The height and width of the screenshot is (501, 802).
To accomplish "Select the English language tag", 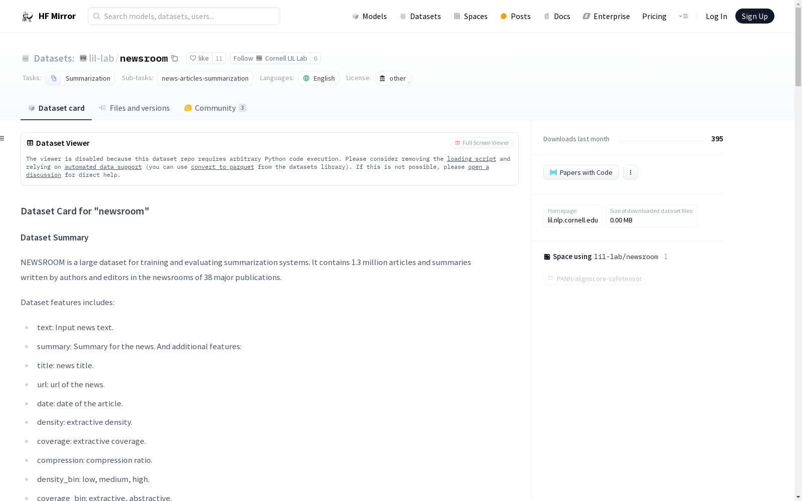I will 319,78.
